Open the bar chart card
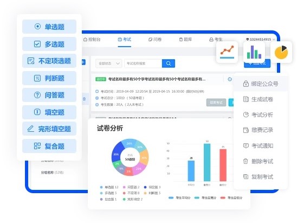The image size is (297, 223). (254, 52)
